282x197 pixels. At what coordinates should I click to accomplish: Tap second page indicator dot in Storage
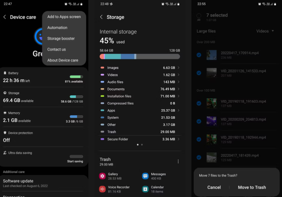click(142, 144)
